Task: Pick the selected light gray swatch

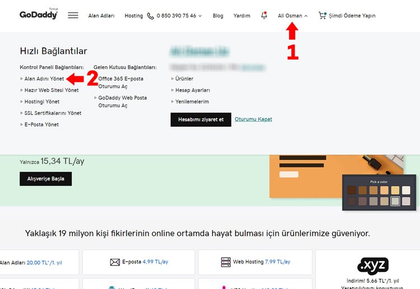Action: 395,201
